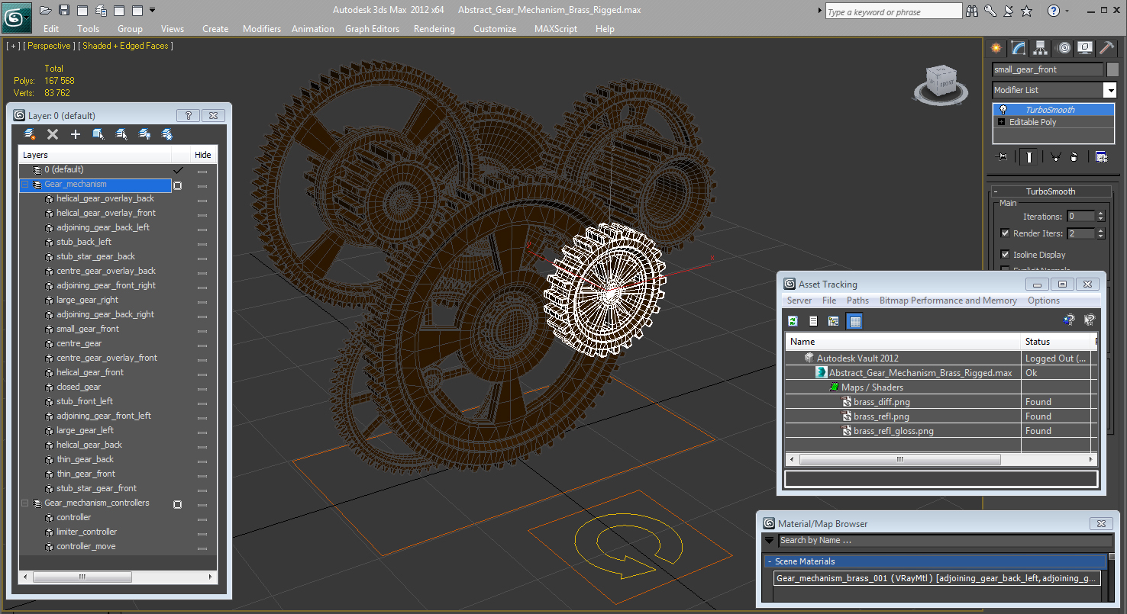Toggle hide for centre_gear row
Image resolution: width=1127 pixels, height=614 pixels.
point(202,344)
